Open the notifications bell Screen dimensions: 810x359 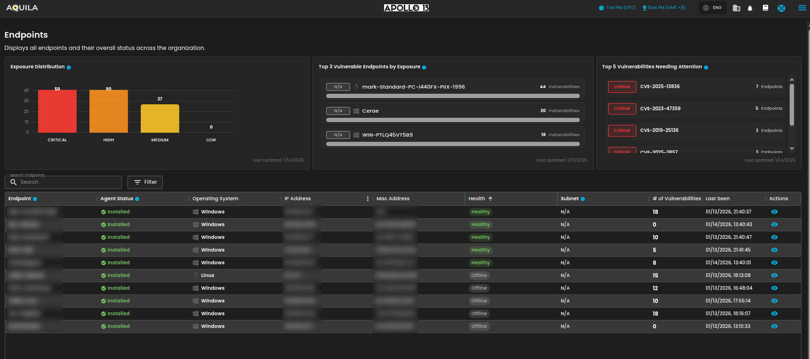750,8
